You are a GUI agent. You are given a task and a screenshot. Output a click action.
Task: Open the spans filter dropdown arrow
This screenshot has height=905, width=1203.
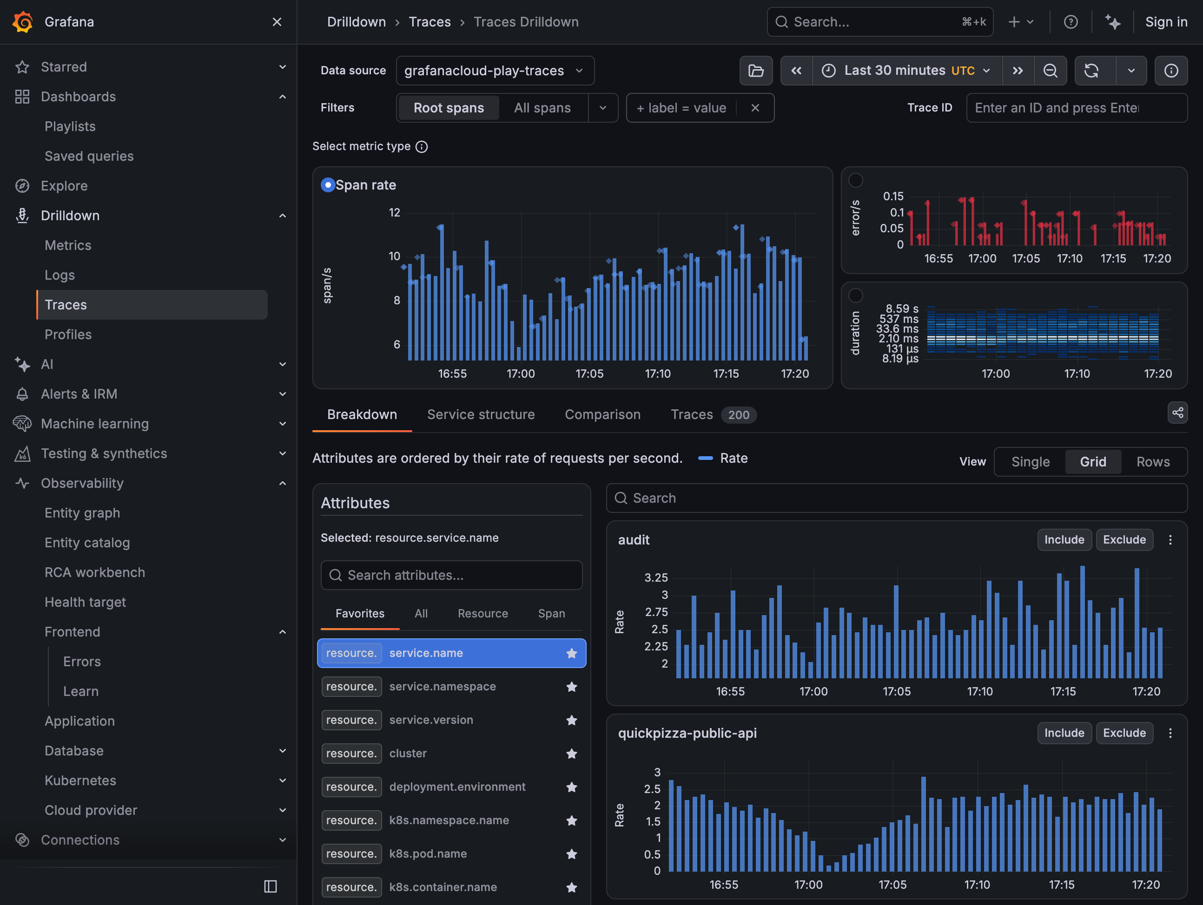coord(602,108)
